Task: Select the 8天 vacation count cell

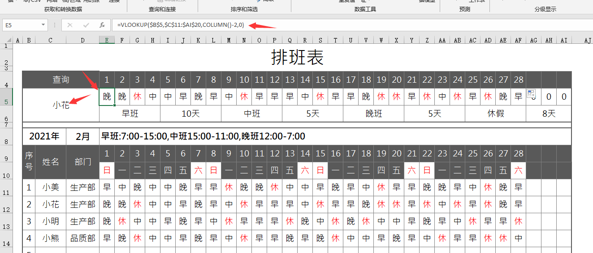Action: click(x=549, y=114)
